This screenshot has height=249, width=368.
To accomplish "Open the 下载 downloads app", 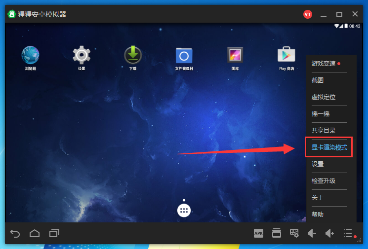I will 133,55.
